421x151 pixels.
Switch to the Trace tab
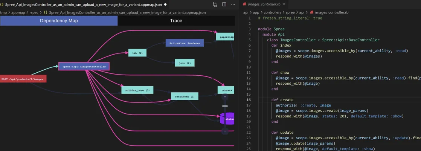(x=176, y=21)
